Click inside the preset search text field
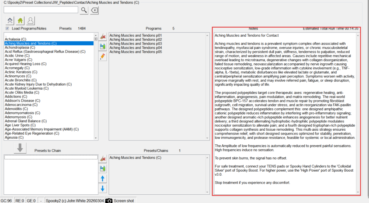Viewport: 369px width, 203px height. pyautogui.click(x=41, y=10)
